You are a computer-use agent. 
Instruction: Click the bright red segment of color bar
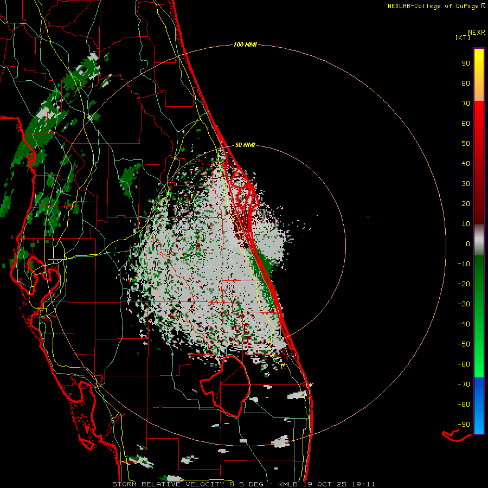[x=479, y=121]
